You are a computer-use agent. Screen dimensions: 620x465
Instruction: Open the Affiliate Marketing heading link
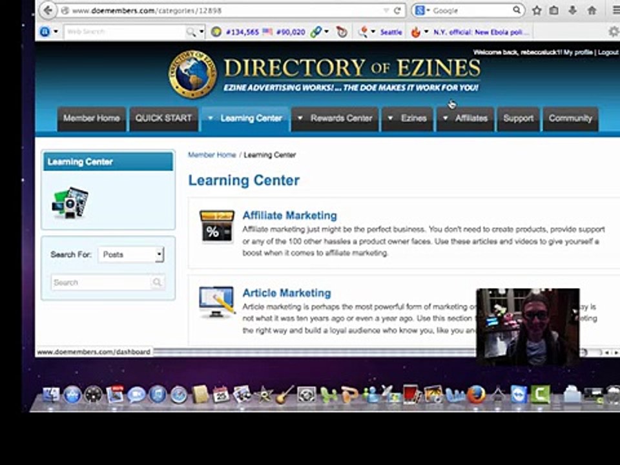(290, 216)
